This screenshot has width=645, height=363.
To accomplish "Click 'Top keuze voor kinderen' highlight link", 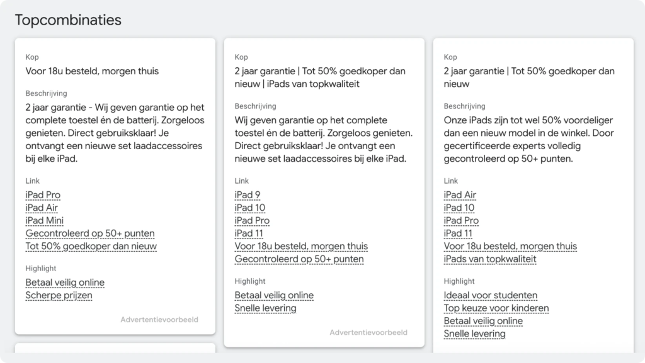I will click(x=496, y=308).
